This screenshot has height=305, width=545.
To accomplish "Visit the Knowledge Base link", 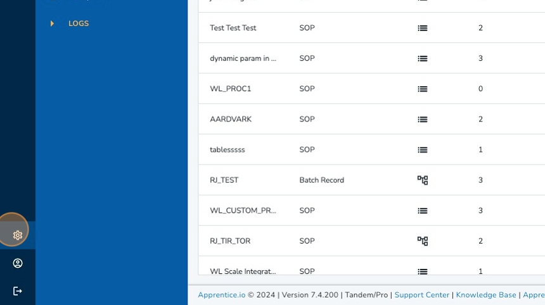I will pyautogui.click(x=485, y=295).
